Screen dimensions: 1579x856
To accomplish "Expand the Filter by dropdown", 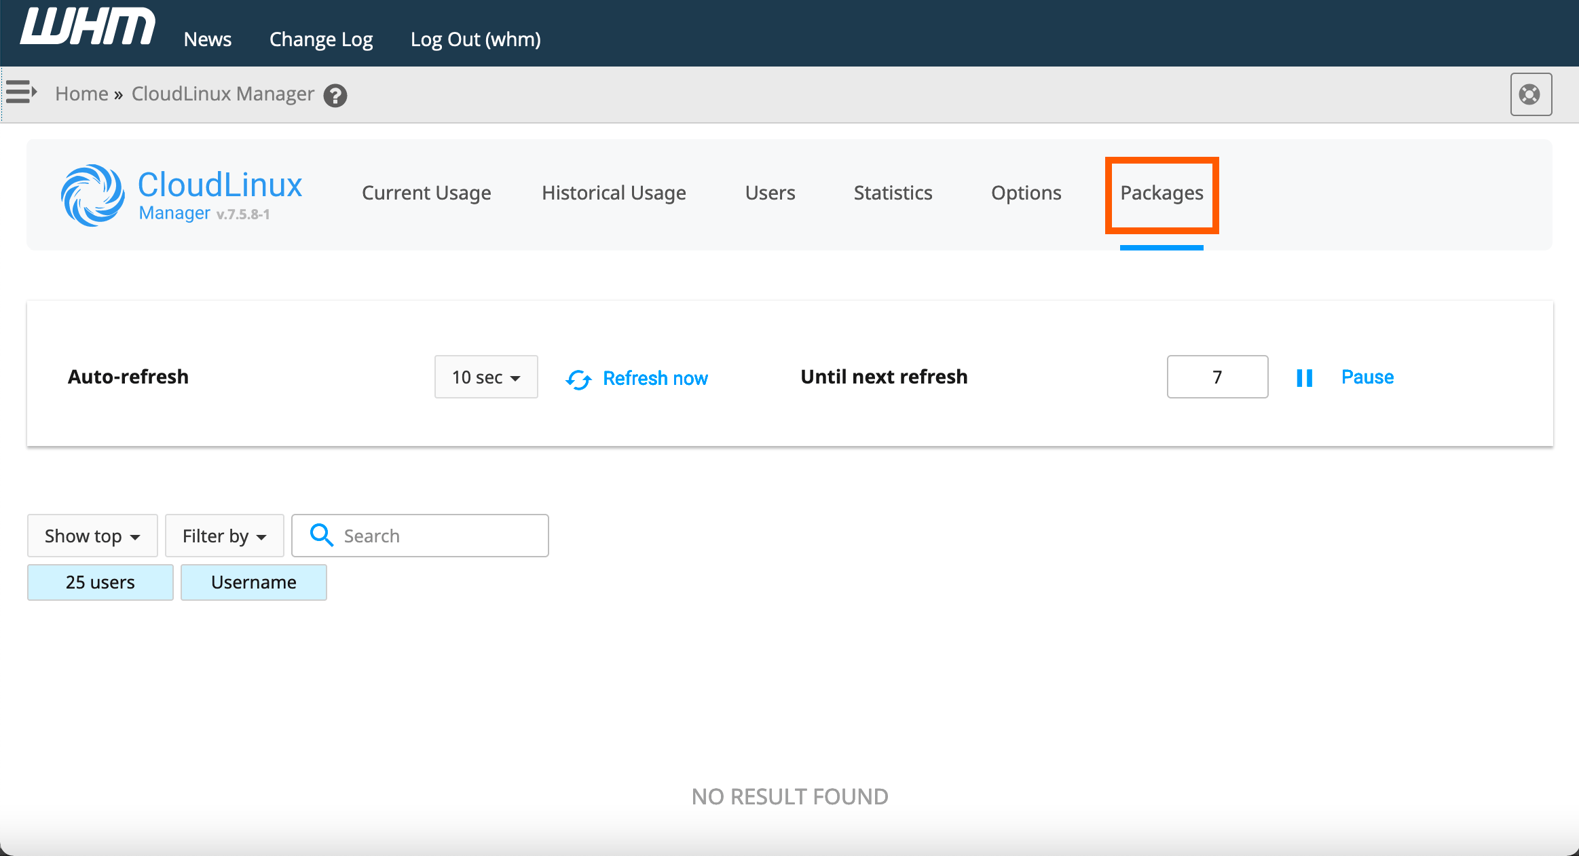I will (224, 536).
